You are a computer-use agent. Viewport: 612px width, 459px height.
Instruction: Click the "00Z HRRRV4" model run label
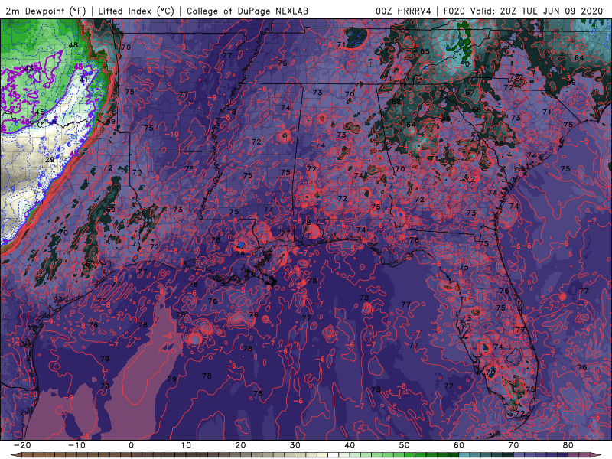tap(403, 11)
